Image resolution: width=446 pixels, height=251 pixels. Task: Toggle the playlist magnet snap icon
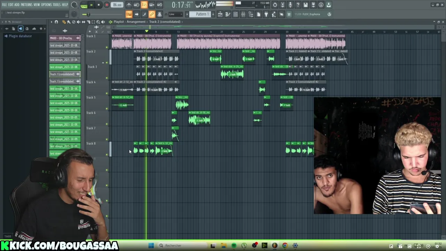tap(56, 22)
